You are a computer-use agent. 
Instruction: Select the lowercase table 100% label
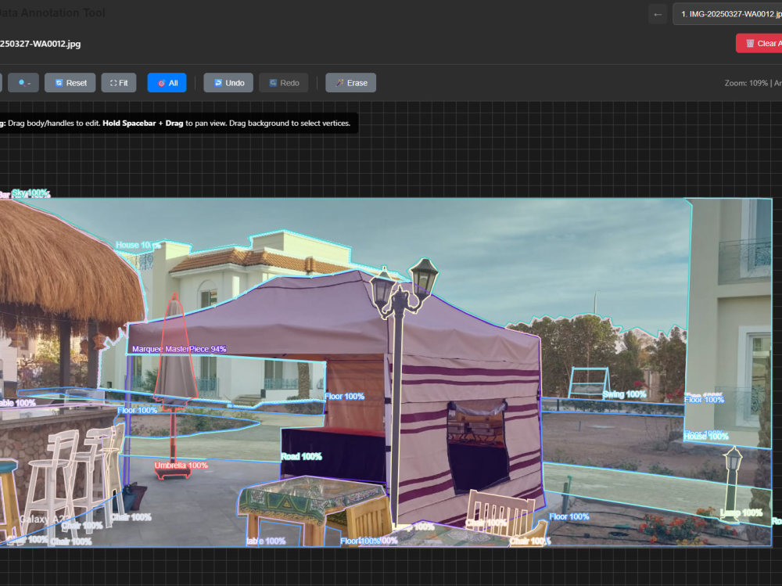(x=267, y=541)
